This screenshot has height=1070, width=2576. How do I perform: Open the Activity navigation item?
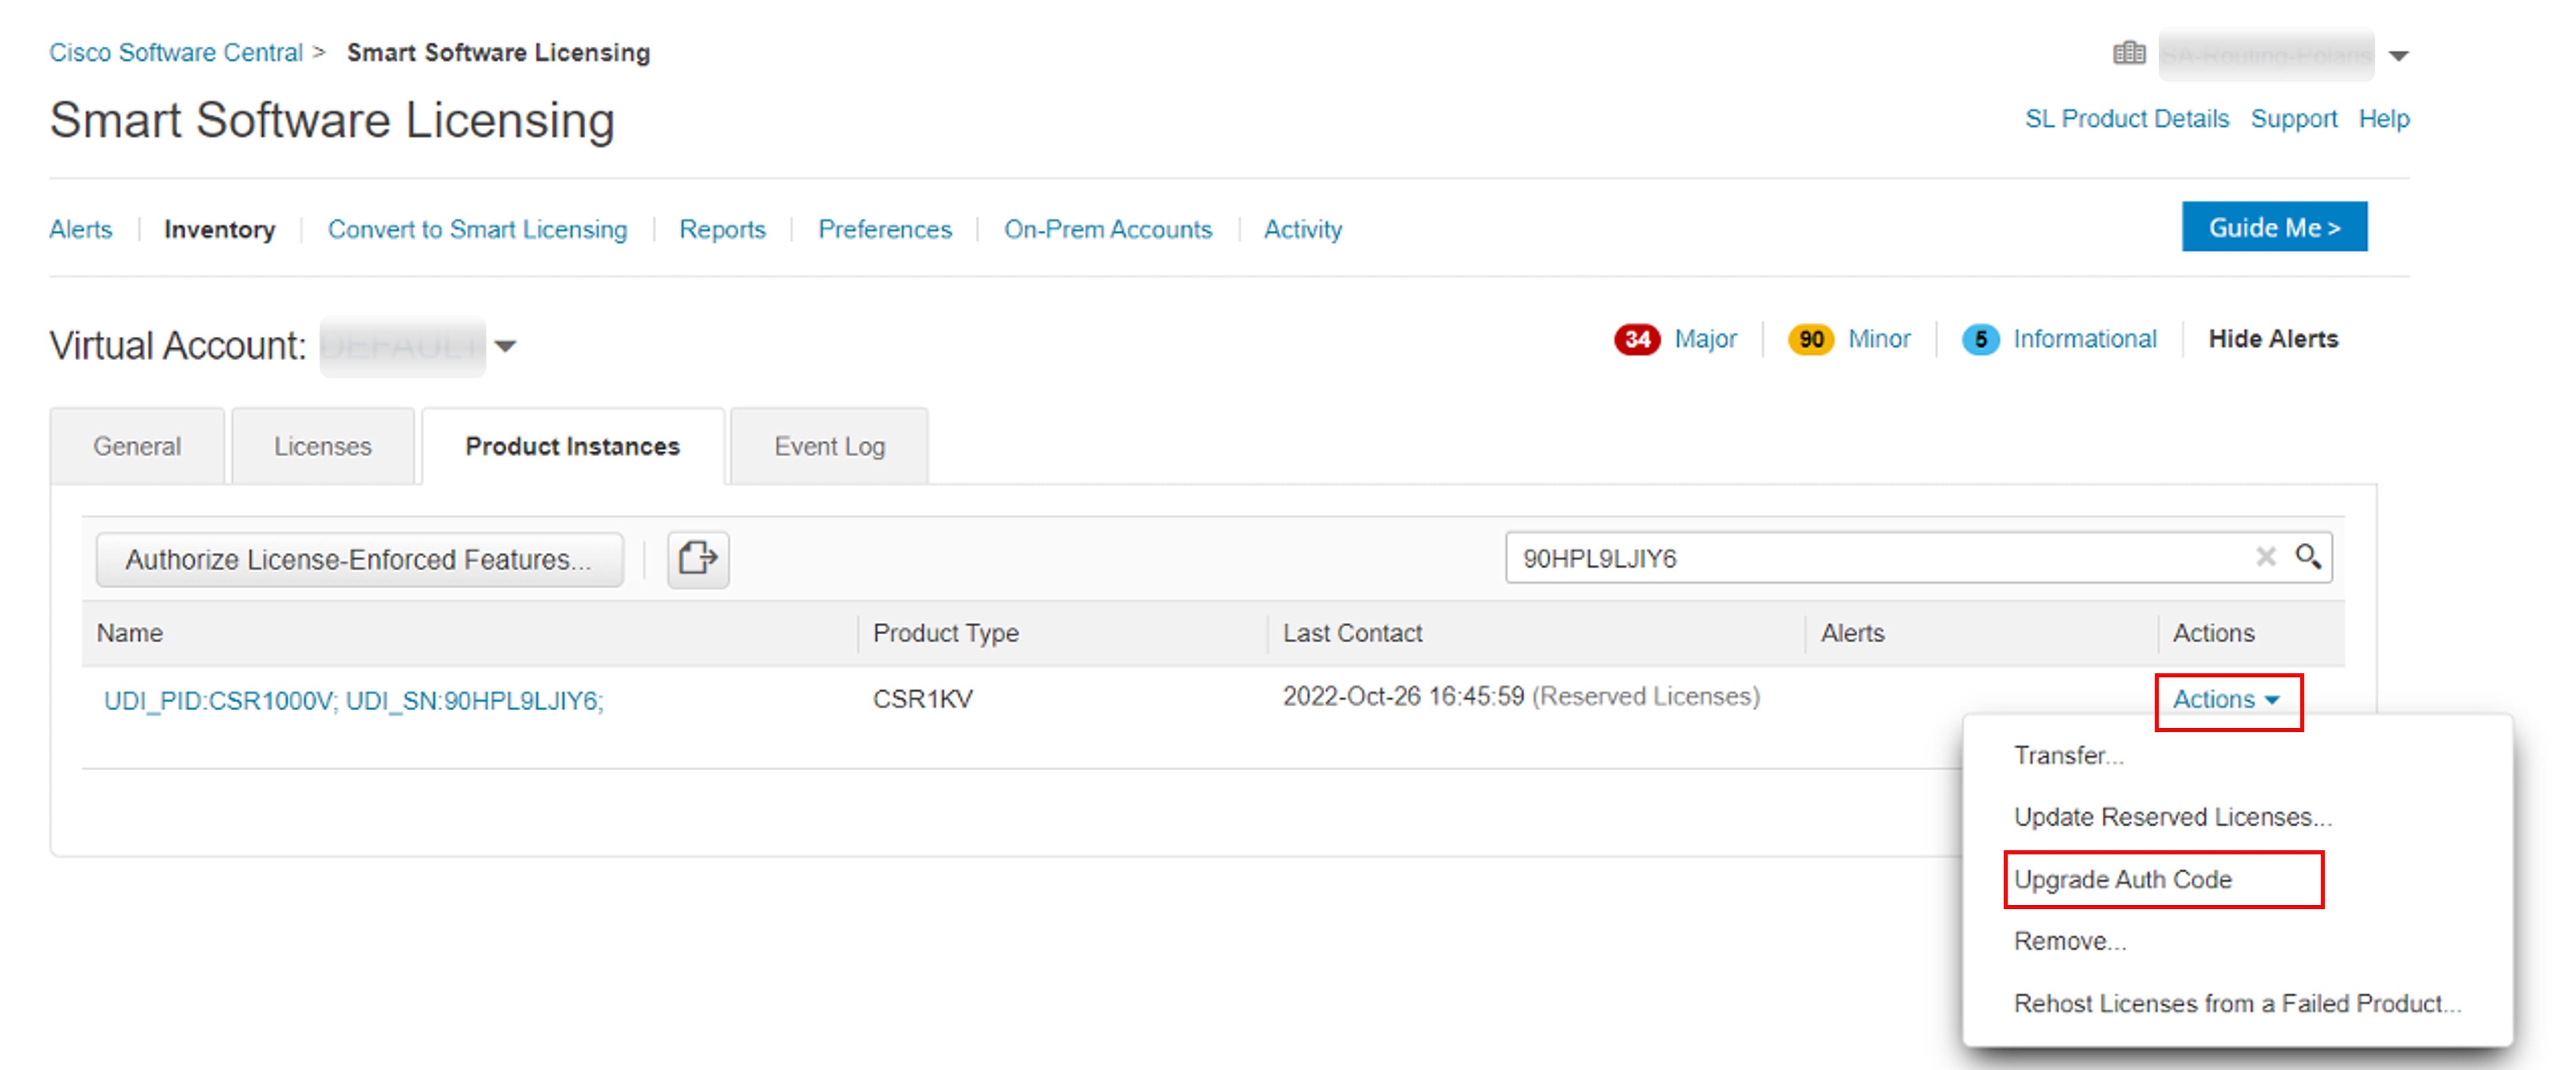pyautogui.click(x=1302, y=229)
